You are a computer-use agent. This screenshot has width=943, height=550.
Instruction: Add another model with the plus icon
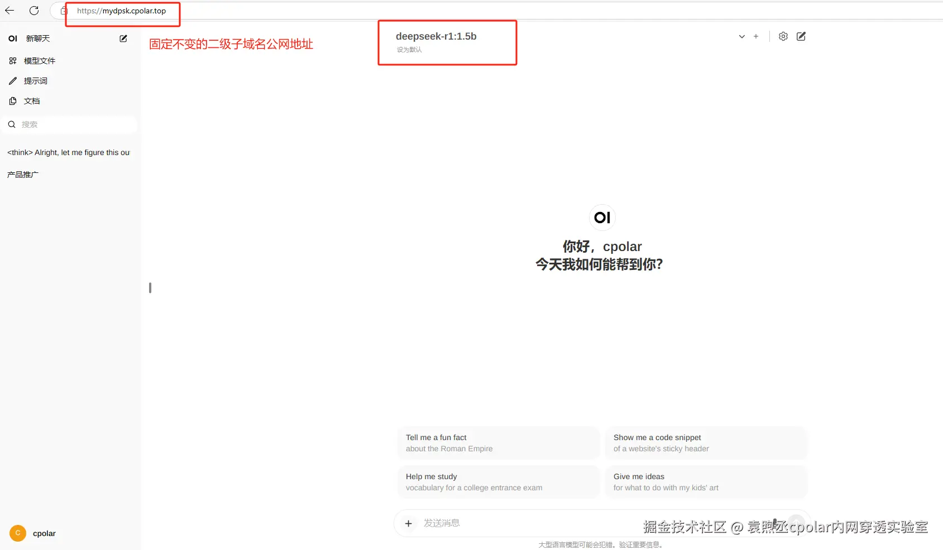(x=756, y=36)
